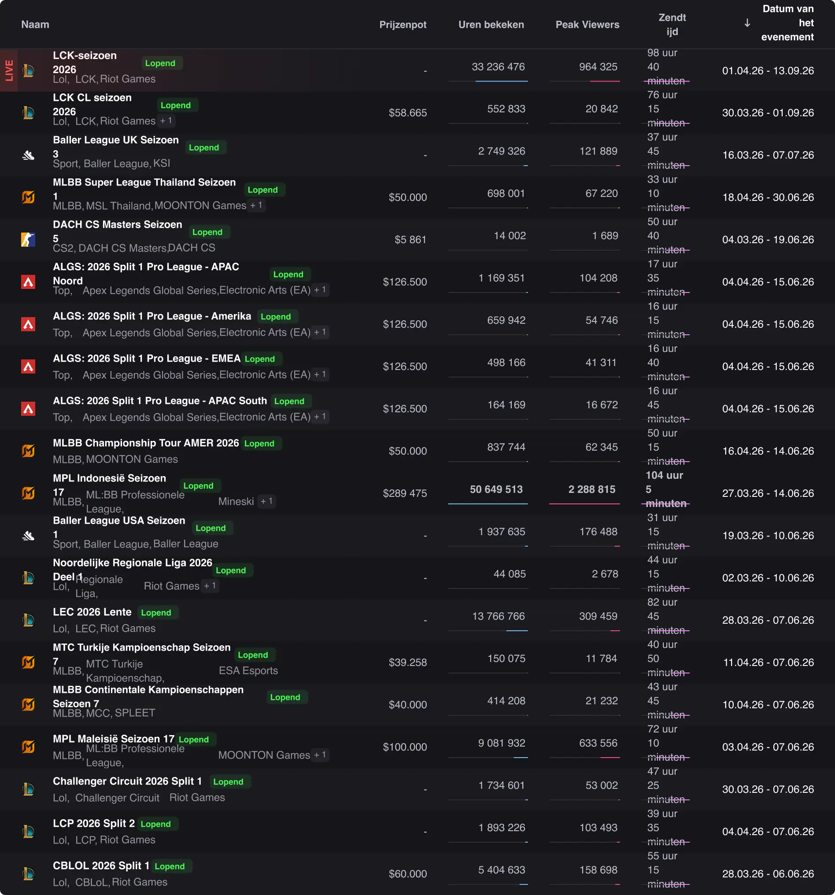The width and height of the screenshot is (835, 895).
Task: Open the LEC 2026 Lente event
Action: tap(92, 612)
